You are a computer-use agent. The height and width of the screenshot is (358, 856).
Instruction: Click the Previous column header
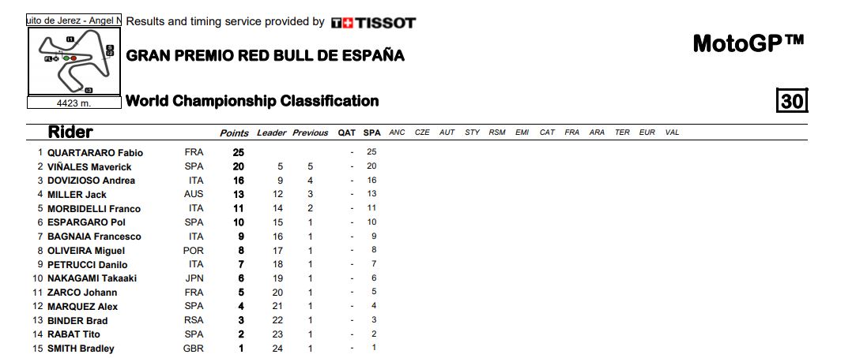click(311, 133)
